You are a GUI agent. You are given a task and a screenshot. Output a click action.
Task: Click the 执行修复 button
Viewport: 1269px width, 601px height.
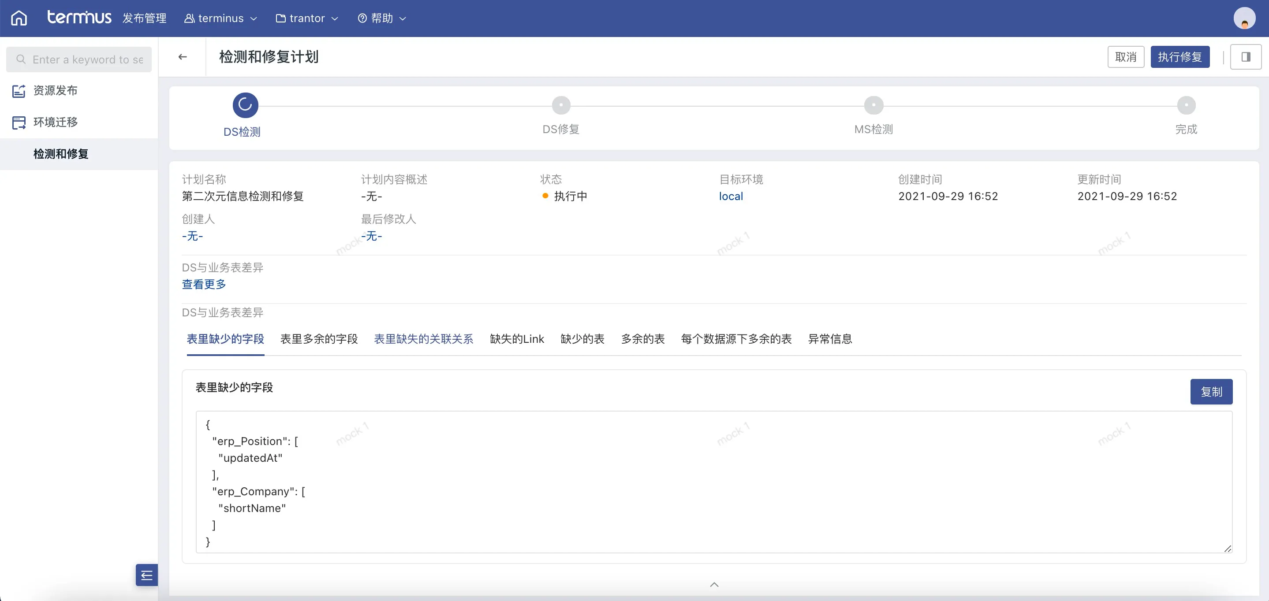click(1179, 57)
